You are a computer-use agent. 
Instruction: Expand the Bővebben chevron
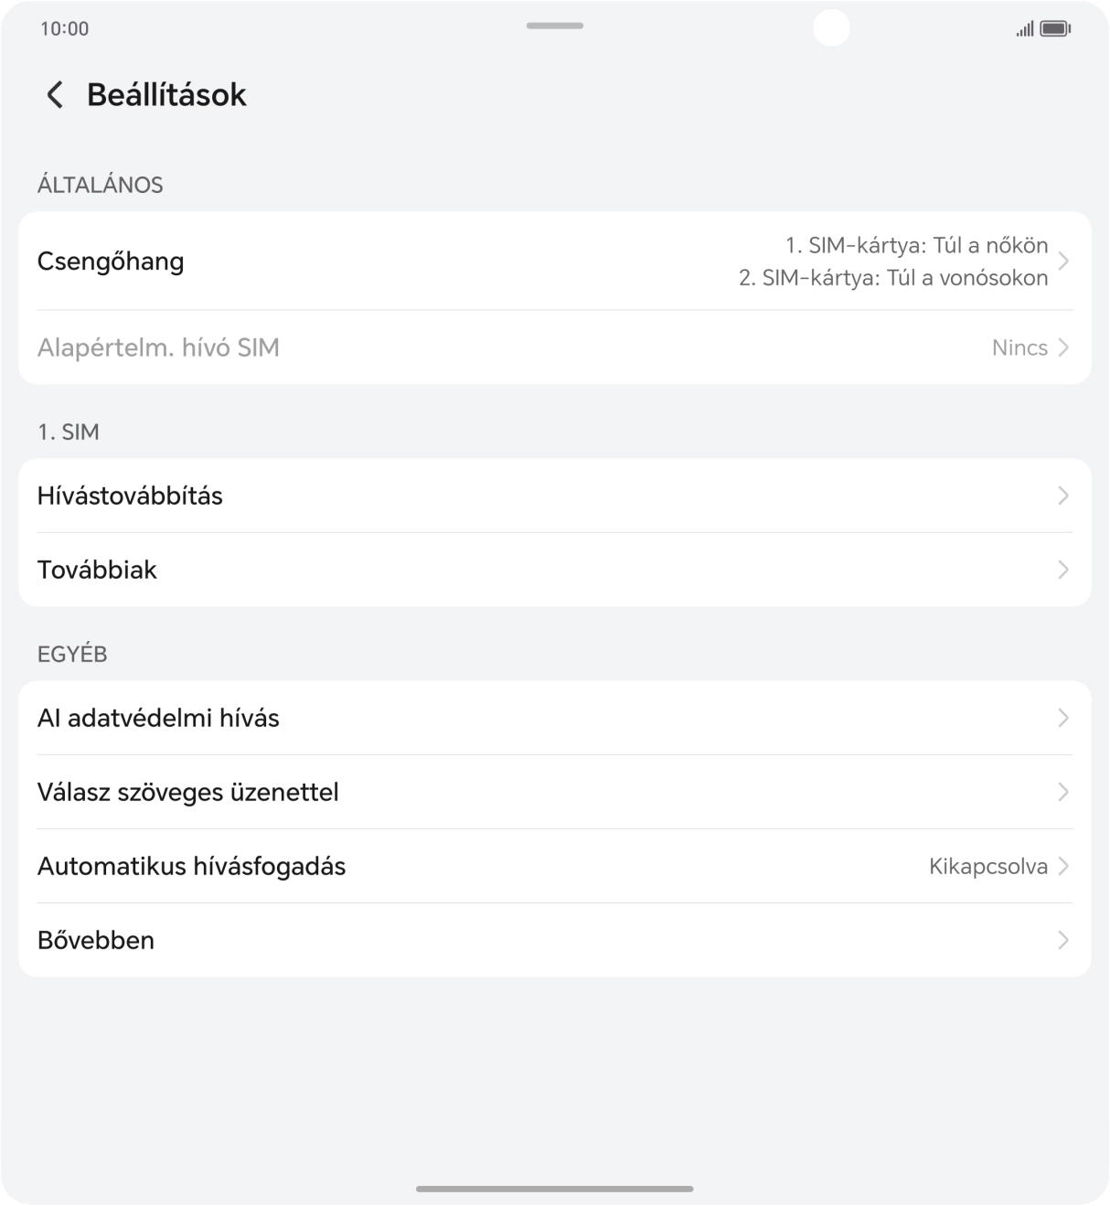(1062, 940)
